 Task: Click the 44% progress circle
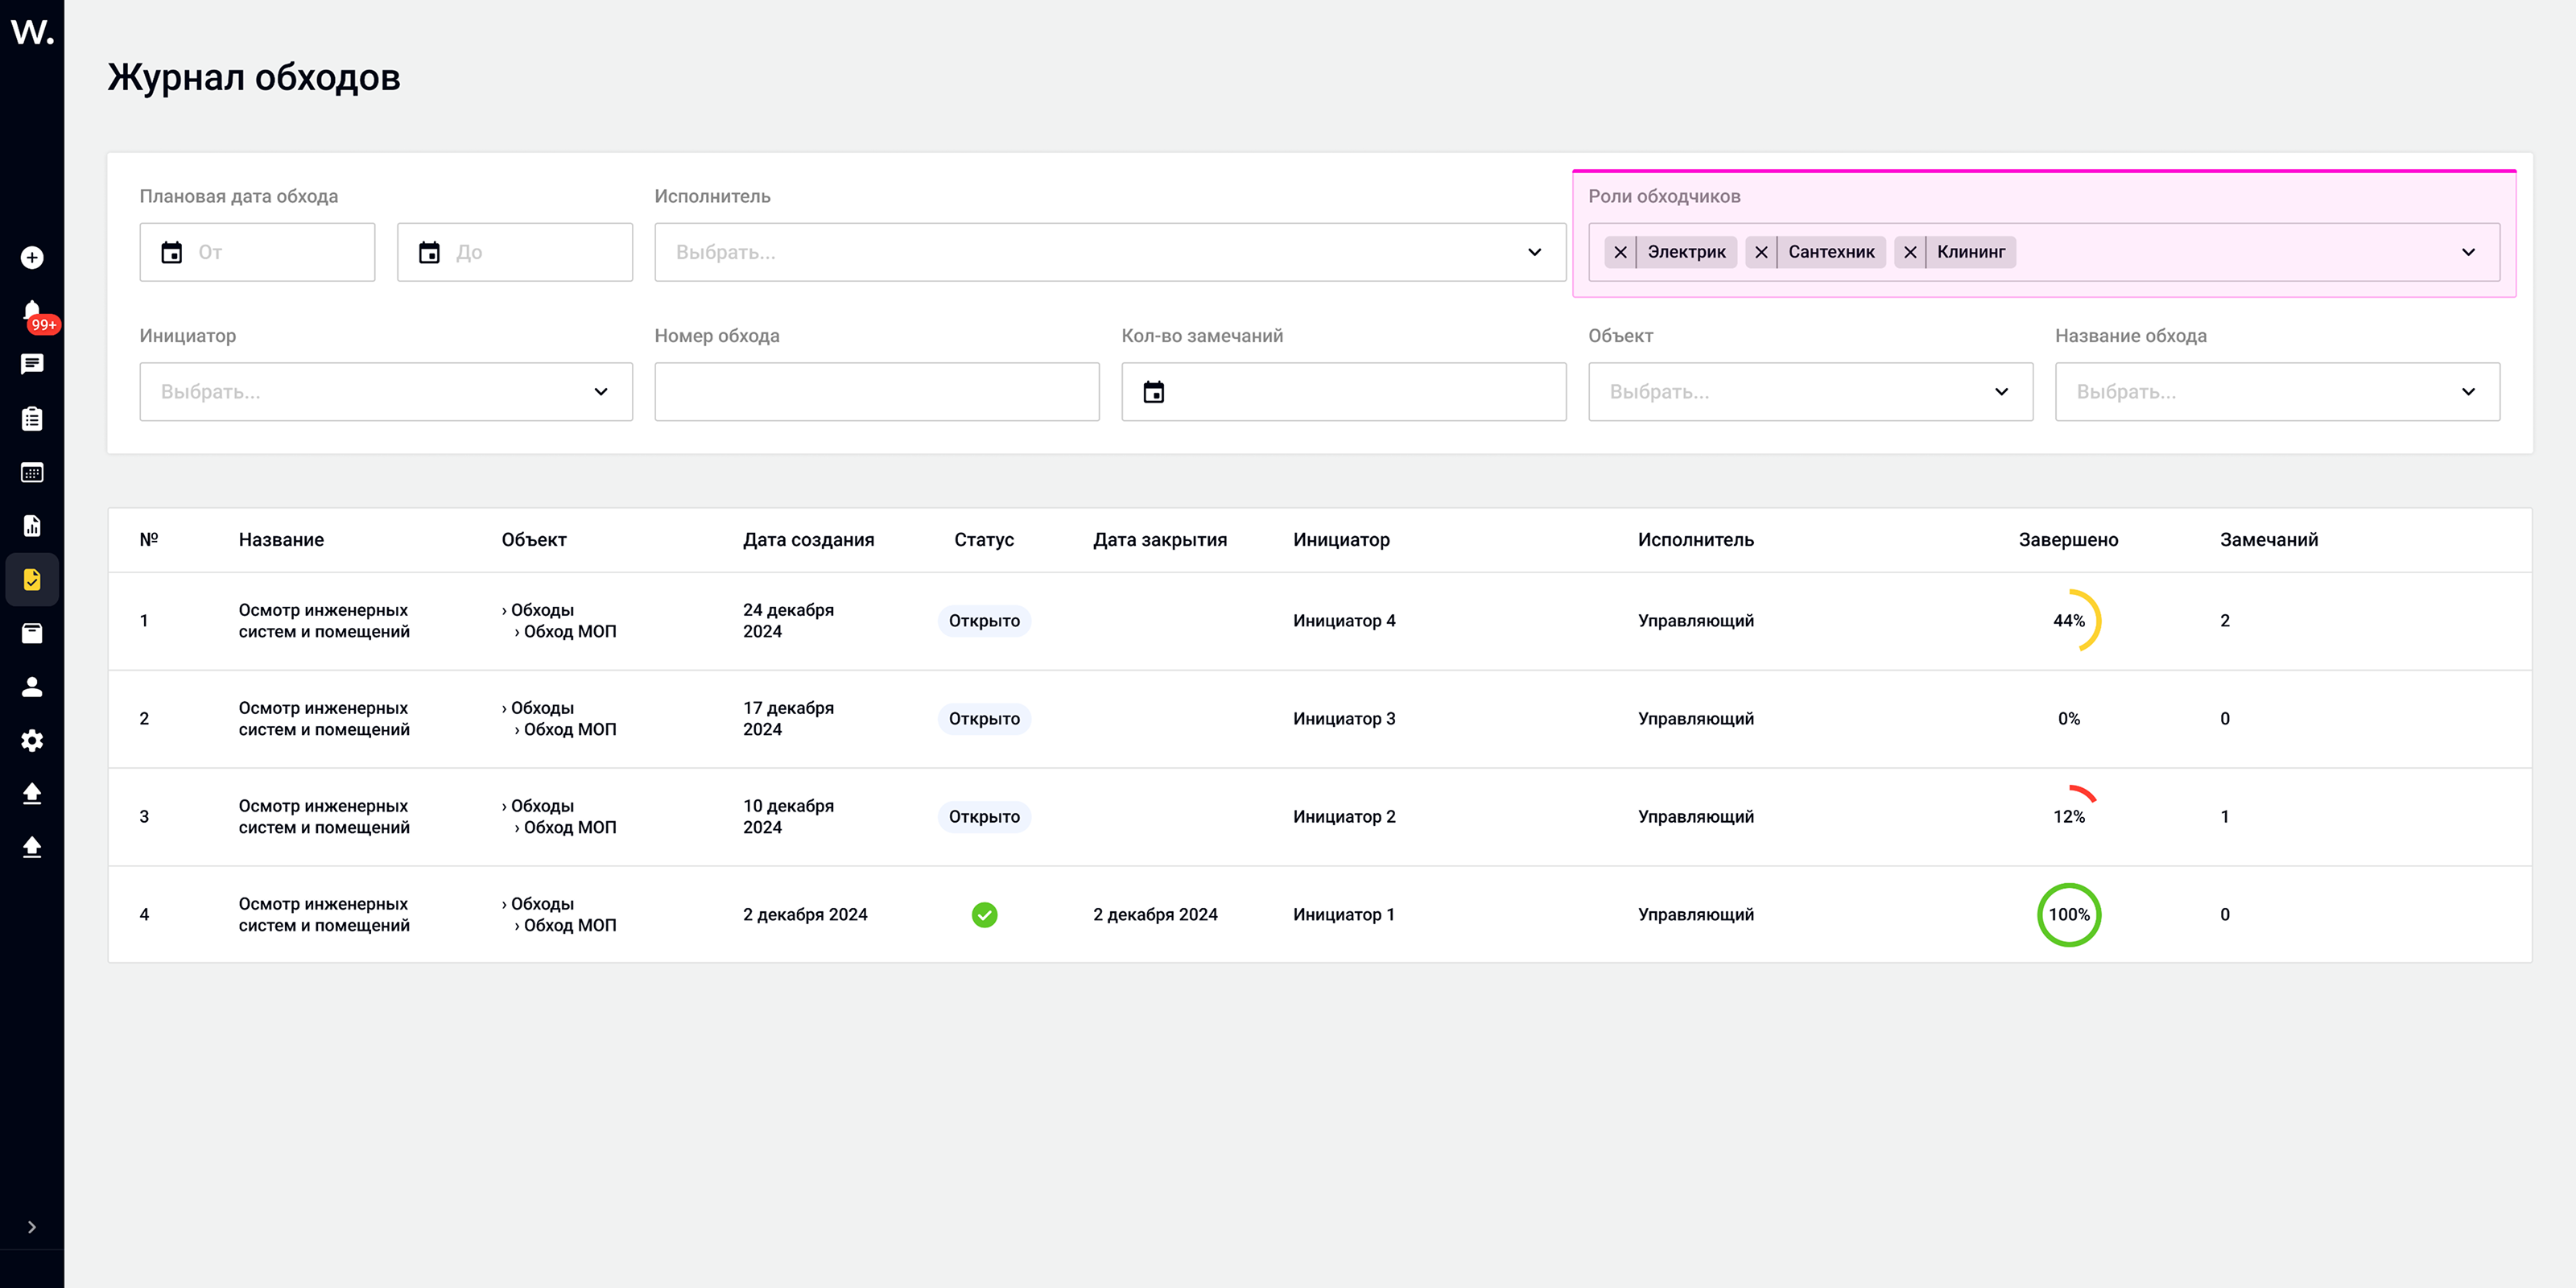pyautogui.click(x=2069, y=621)
